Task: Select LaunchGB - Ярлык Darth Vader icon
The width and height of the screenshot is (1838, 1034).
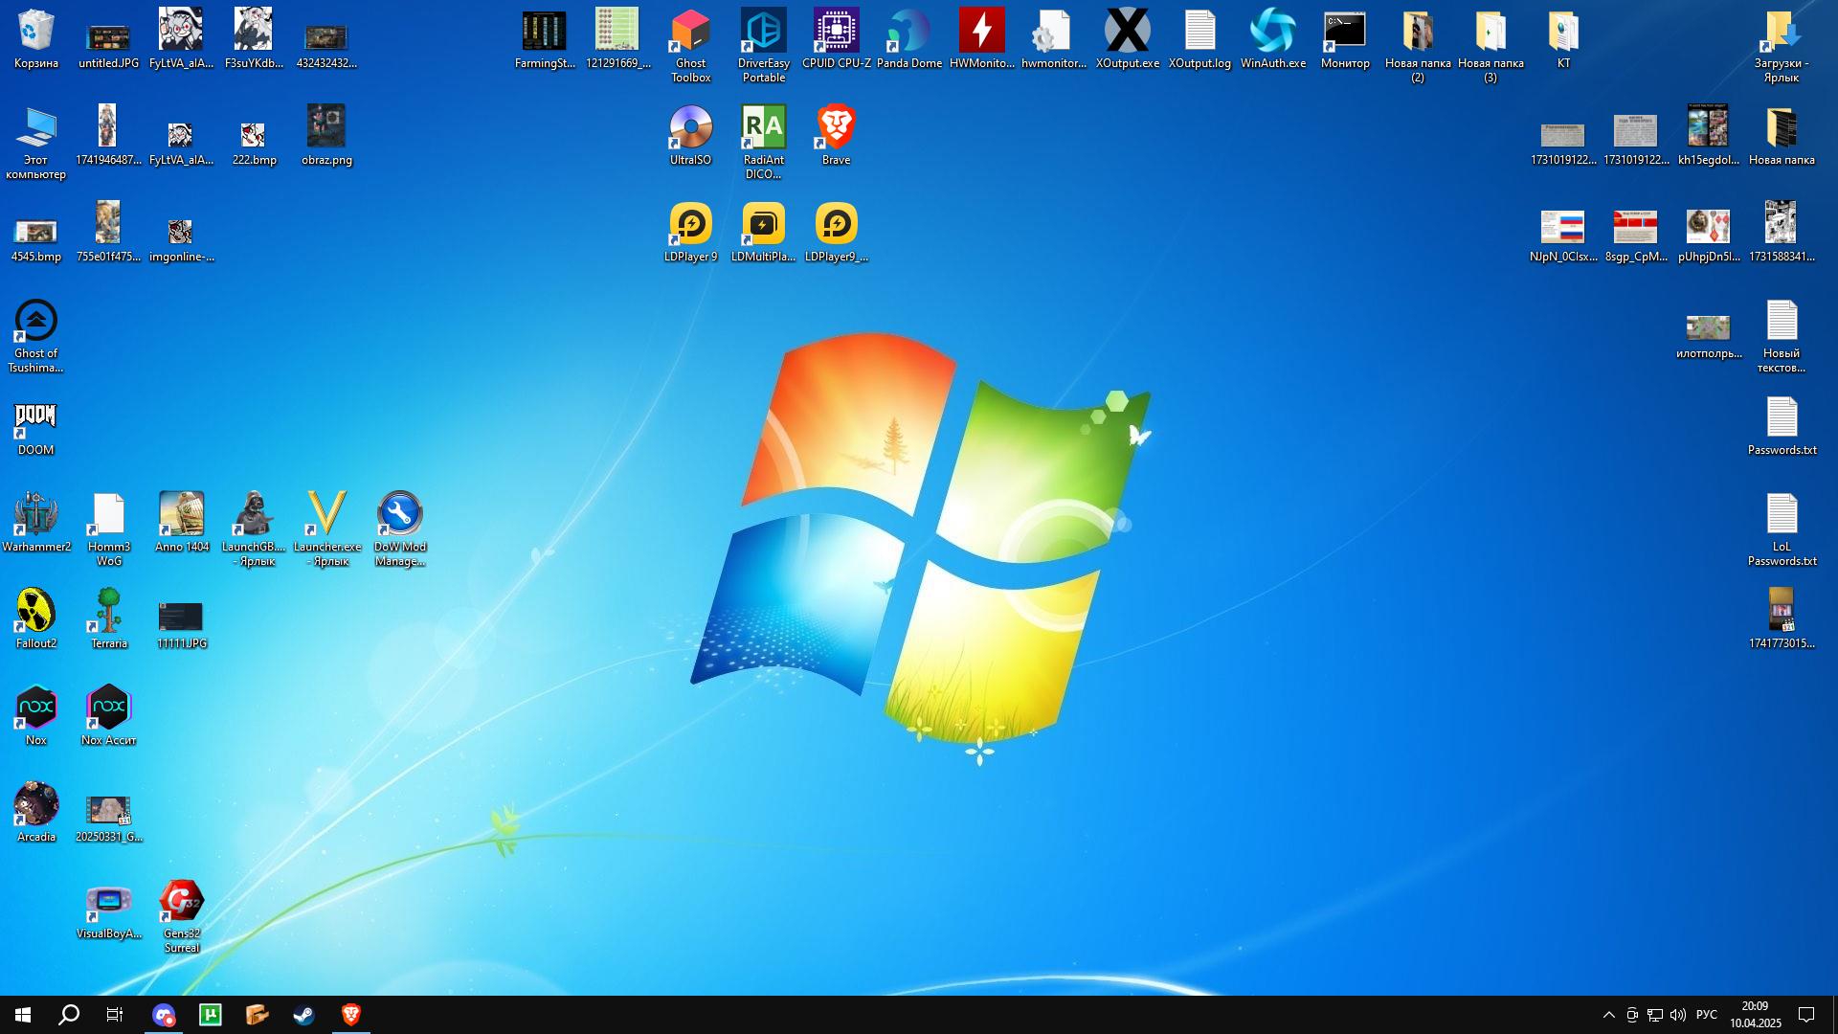Action: click(x=254, y=529)
